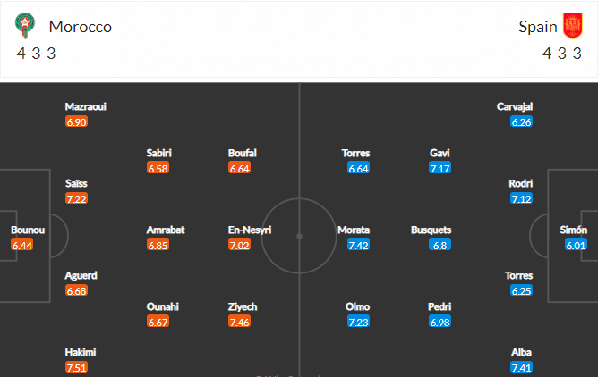
Task: Select Simón's 6.01 rating badge
Action: pos(576,245)
